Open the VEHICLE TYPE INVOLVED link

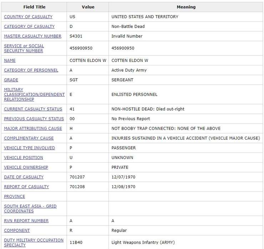click(x=29, y=148)
